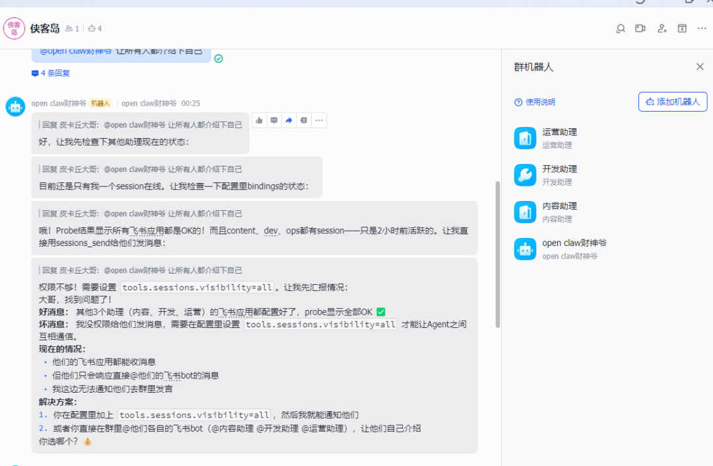713x466 pixels.
Task: Select the 开发助理 robot avatar
Action: [x=524, y=175]
